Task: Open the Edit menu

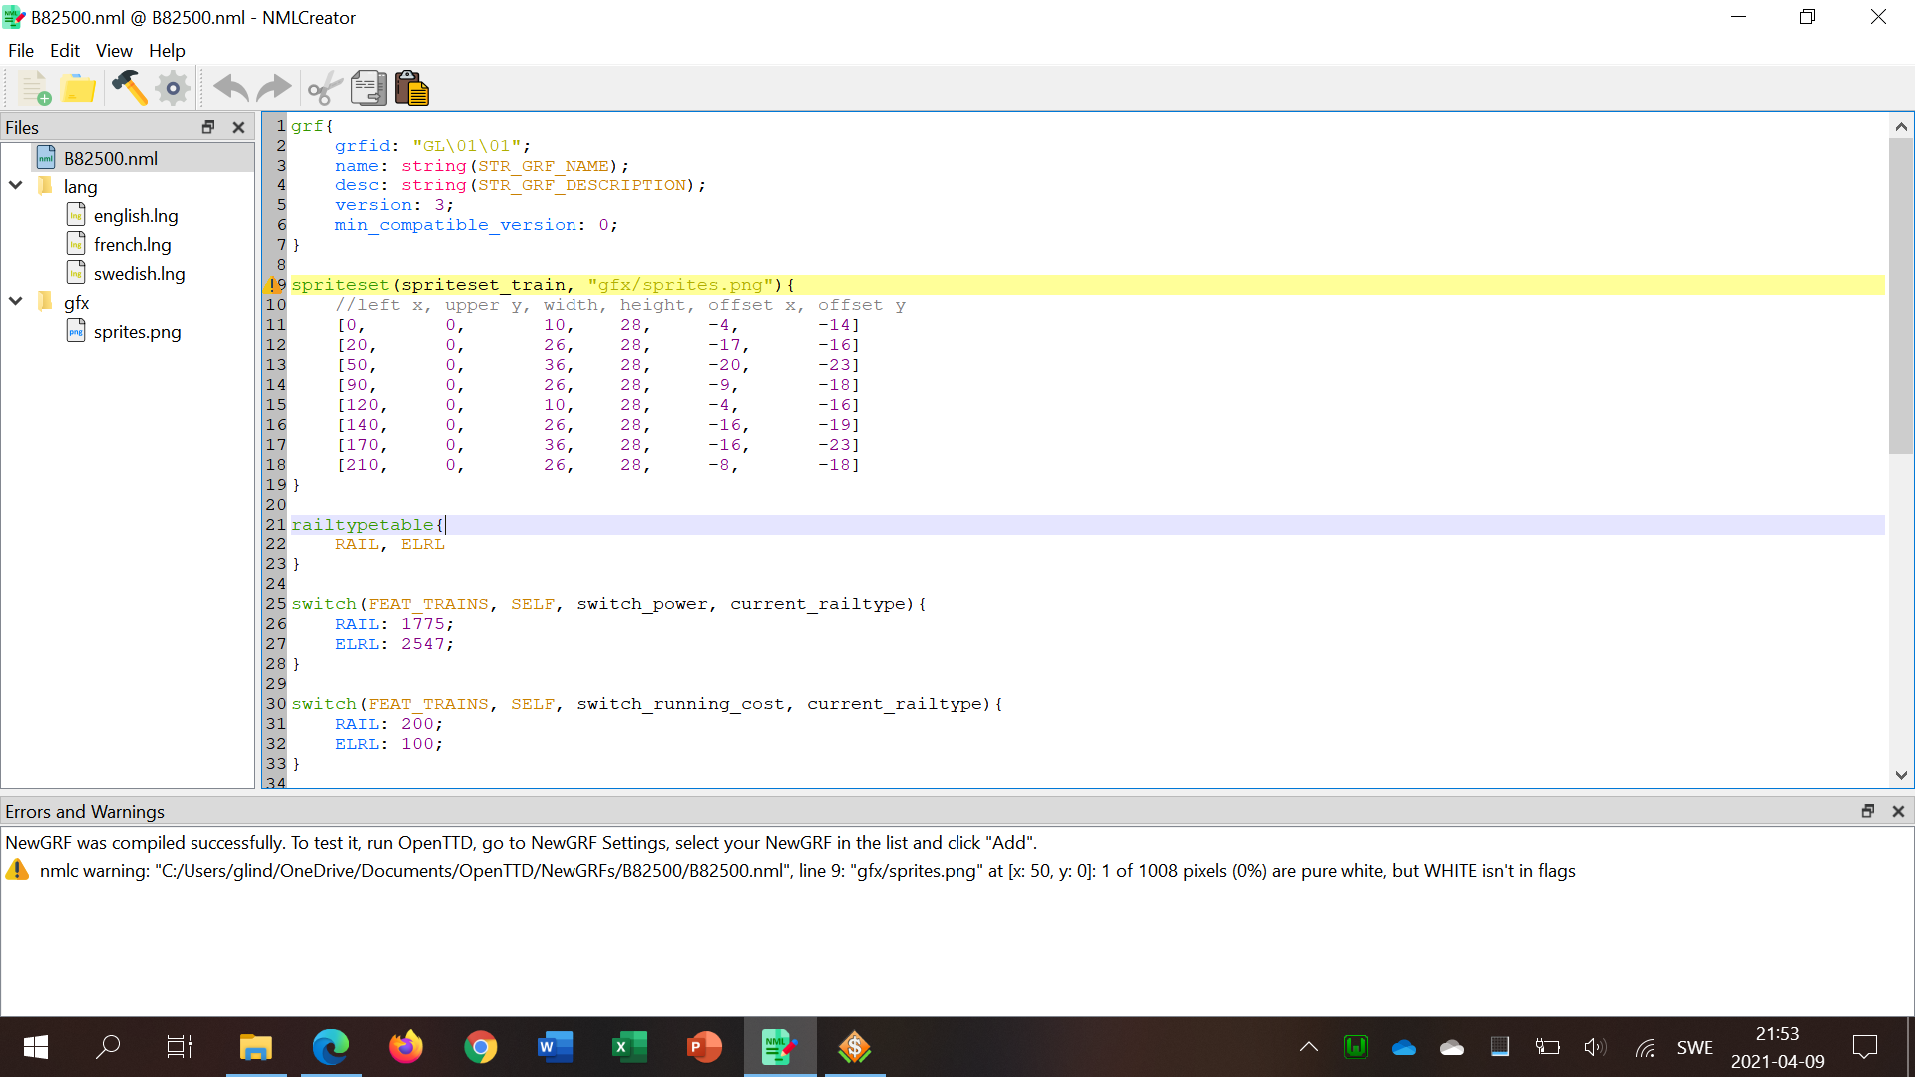Action: tap(64, 51)
